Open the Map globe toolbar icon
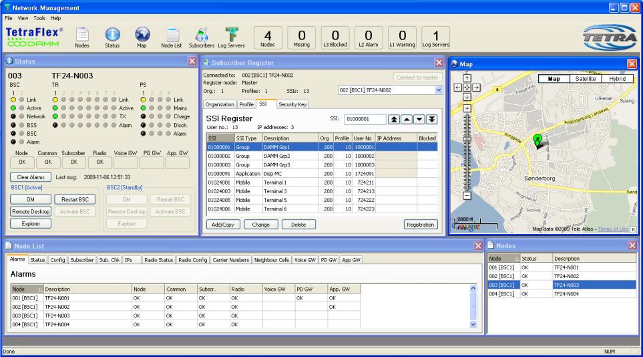Viewport: 643px width, 357px height. click(x=142, y=38)
